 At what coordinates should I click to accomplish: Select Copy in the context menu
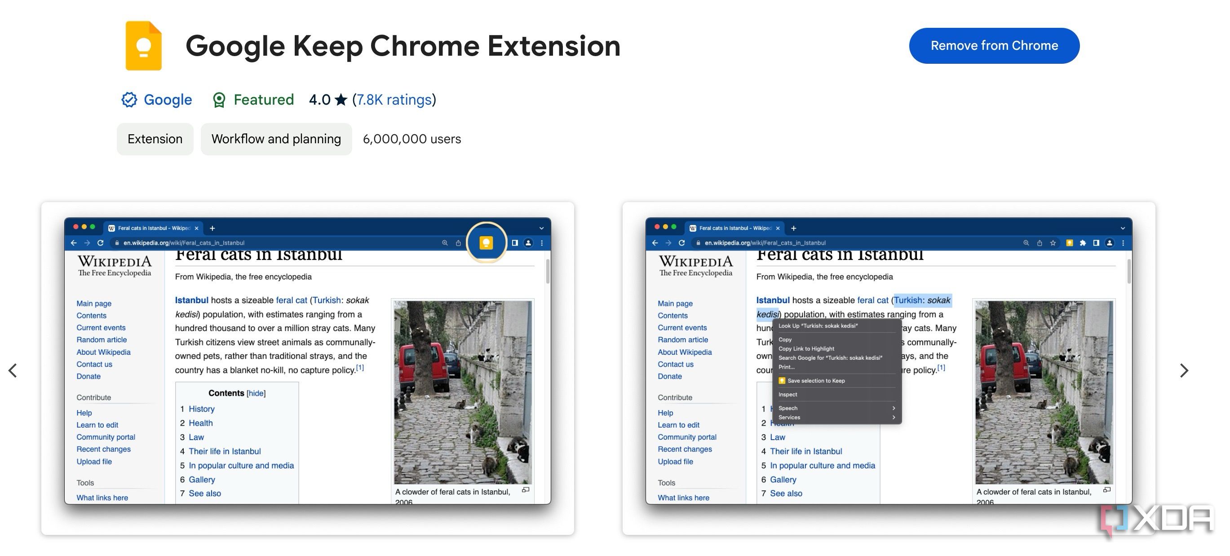click(836, 340)
